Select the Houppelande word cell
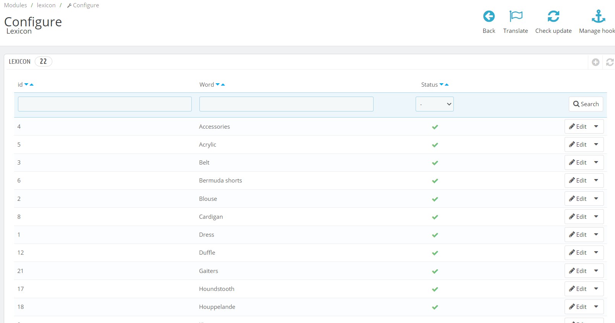This screenshot has width=615, height=323. tap(217, 307)
